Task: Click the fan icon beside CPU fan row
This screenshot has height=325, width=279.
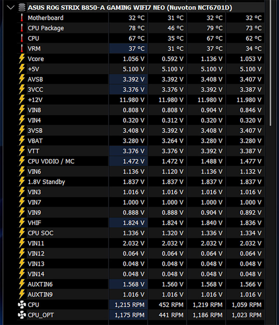Action: coord(22,305)
